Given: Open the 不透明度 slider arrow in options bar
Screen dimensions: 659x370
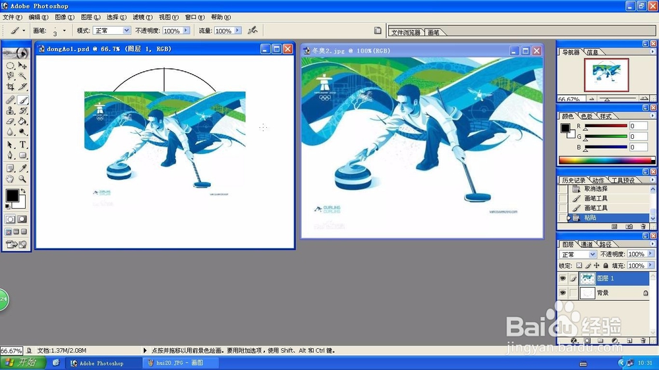Looking at the screenshot, I should click(x=186, y=31).
